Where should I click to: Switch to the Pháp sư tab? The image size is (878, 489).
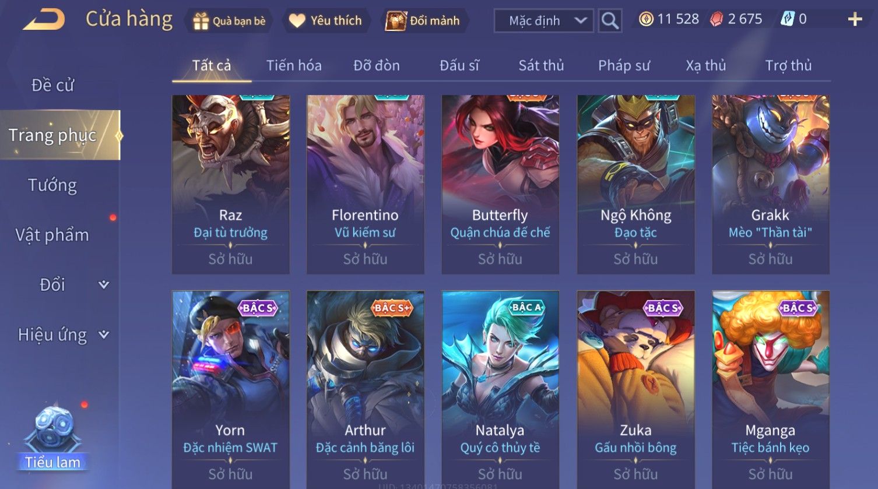[624, 65]
